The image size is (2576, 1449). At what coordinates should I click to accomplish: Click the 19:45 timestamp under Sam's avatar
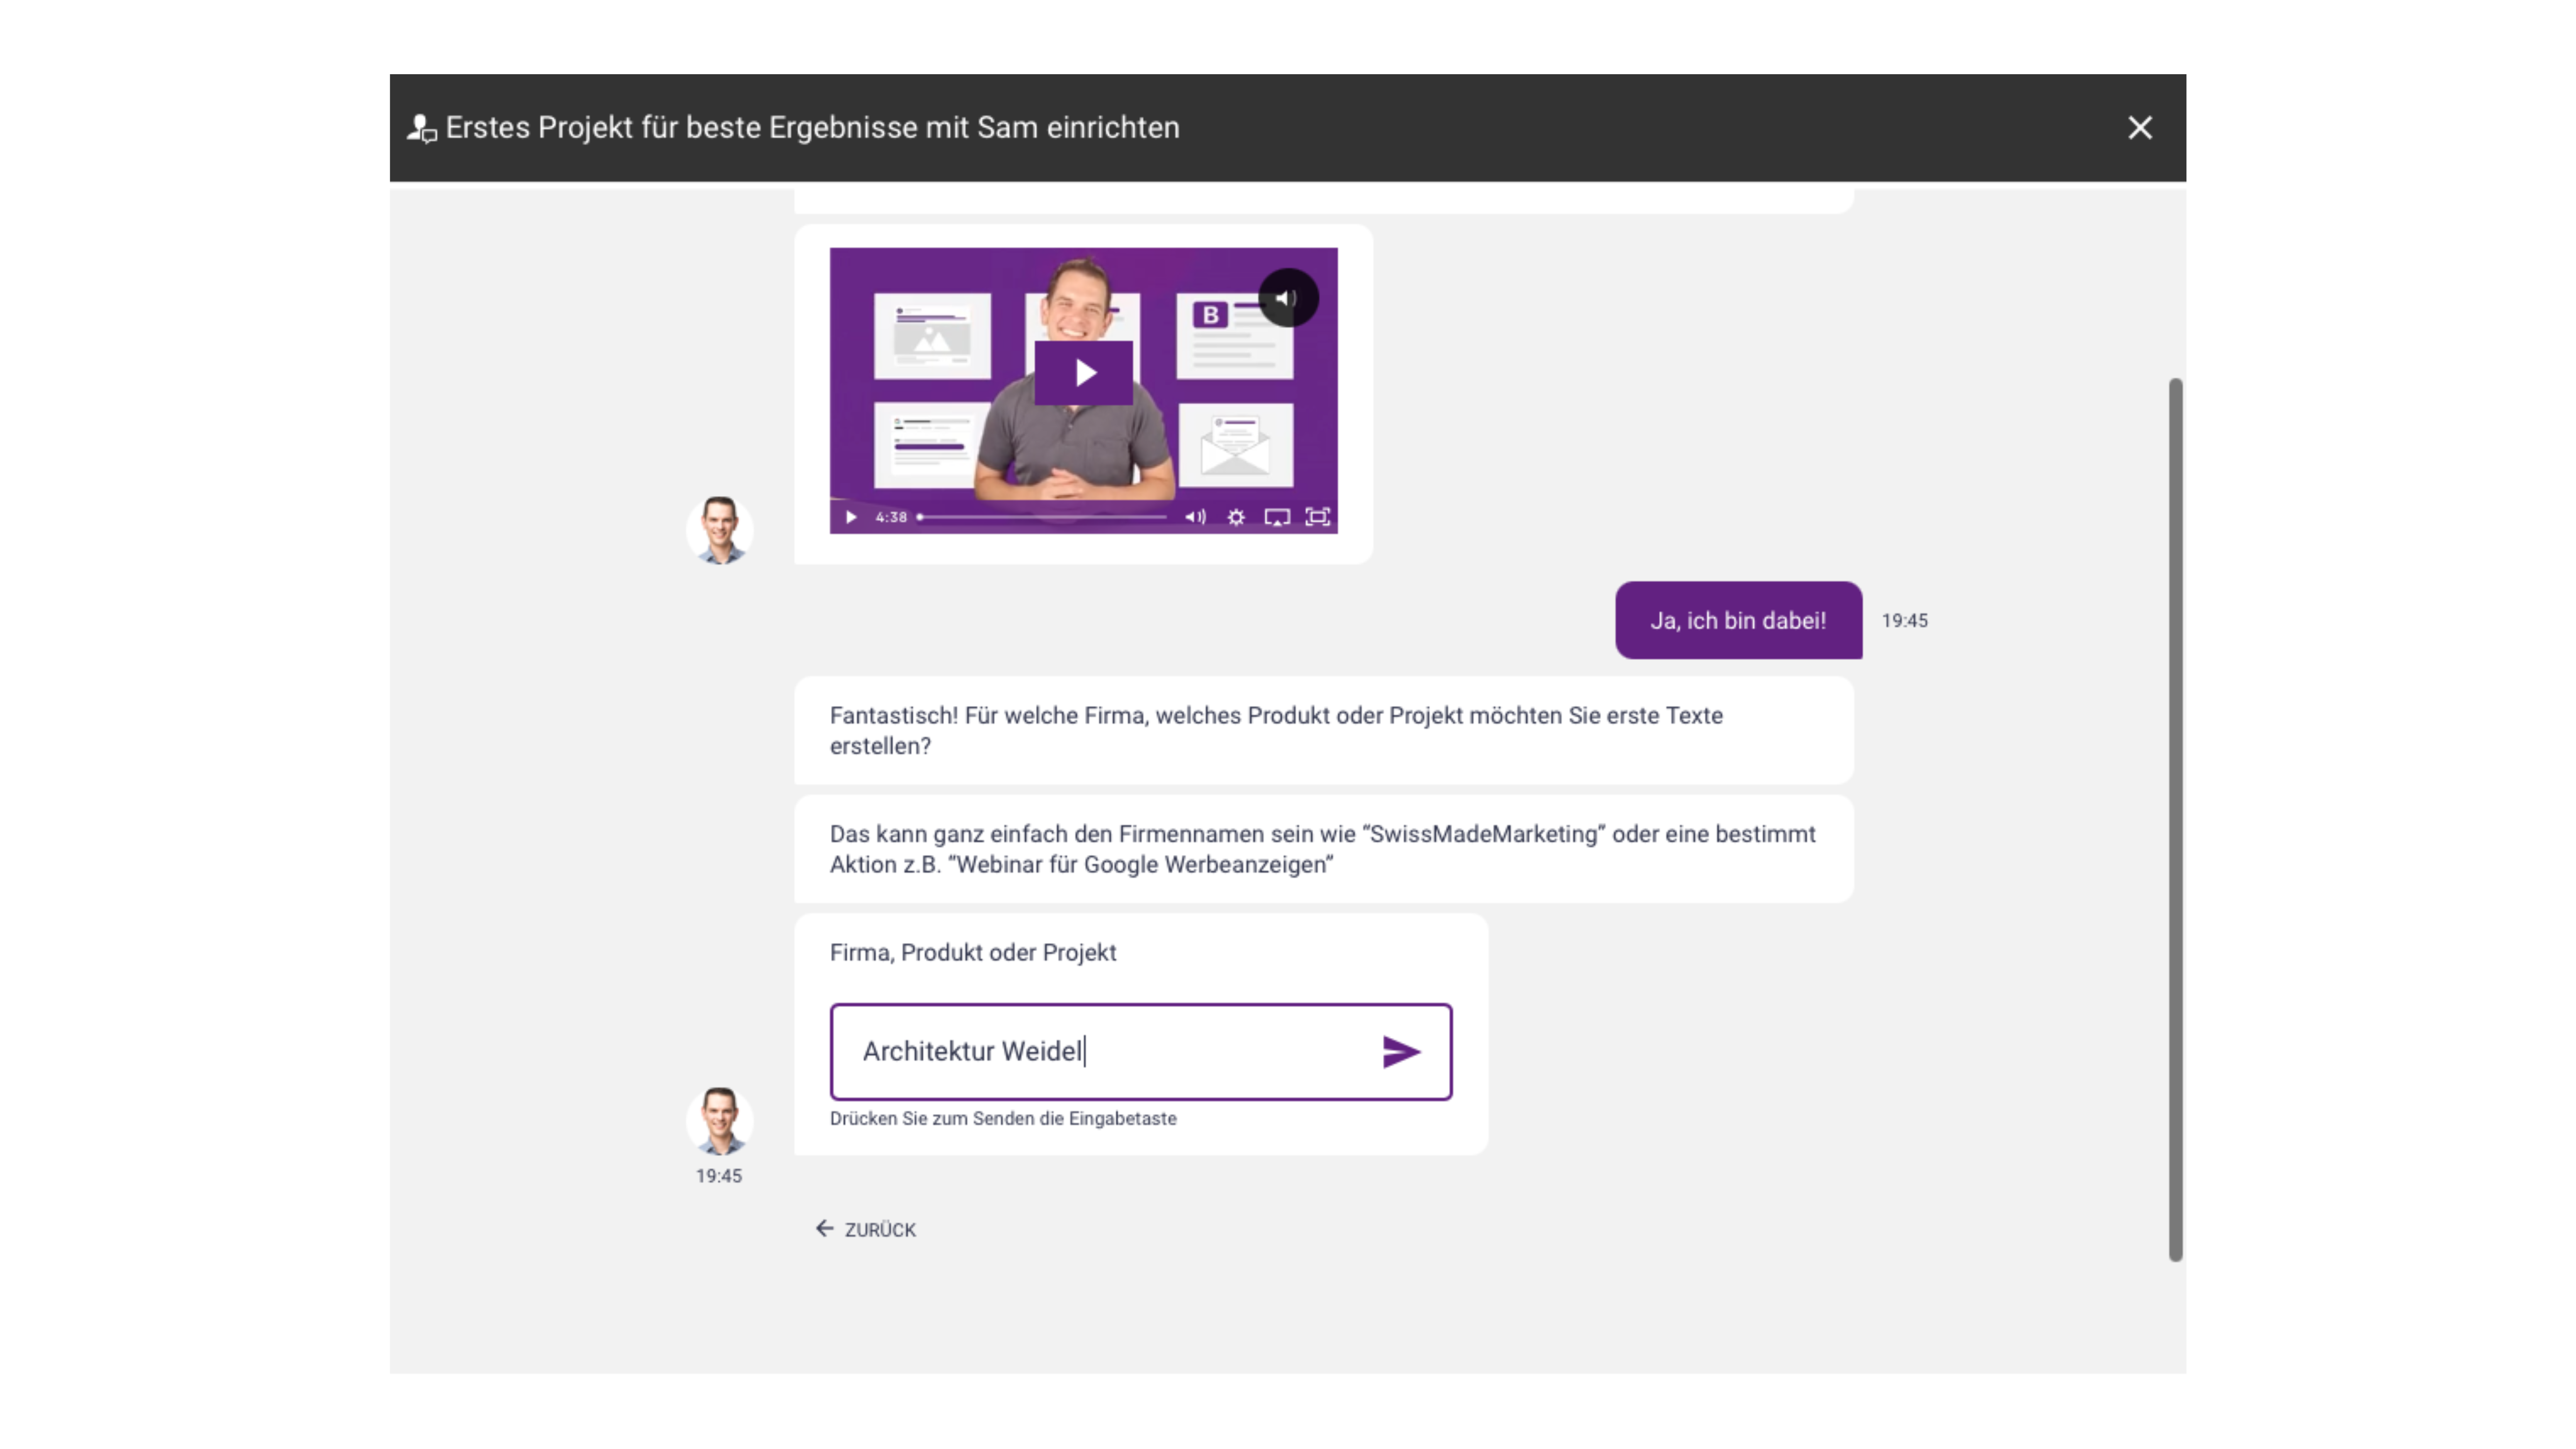(x=719, y=1176)
